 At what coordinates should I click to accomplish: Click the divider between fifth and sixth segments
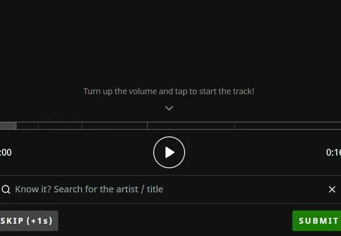pos(235,126)
